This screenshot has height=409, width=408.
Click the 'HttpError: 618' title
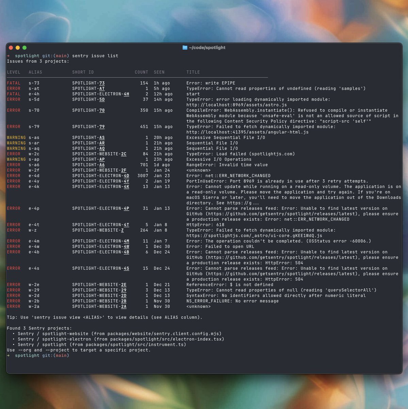(206, 225)
